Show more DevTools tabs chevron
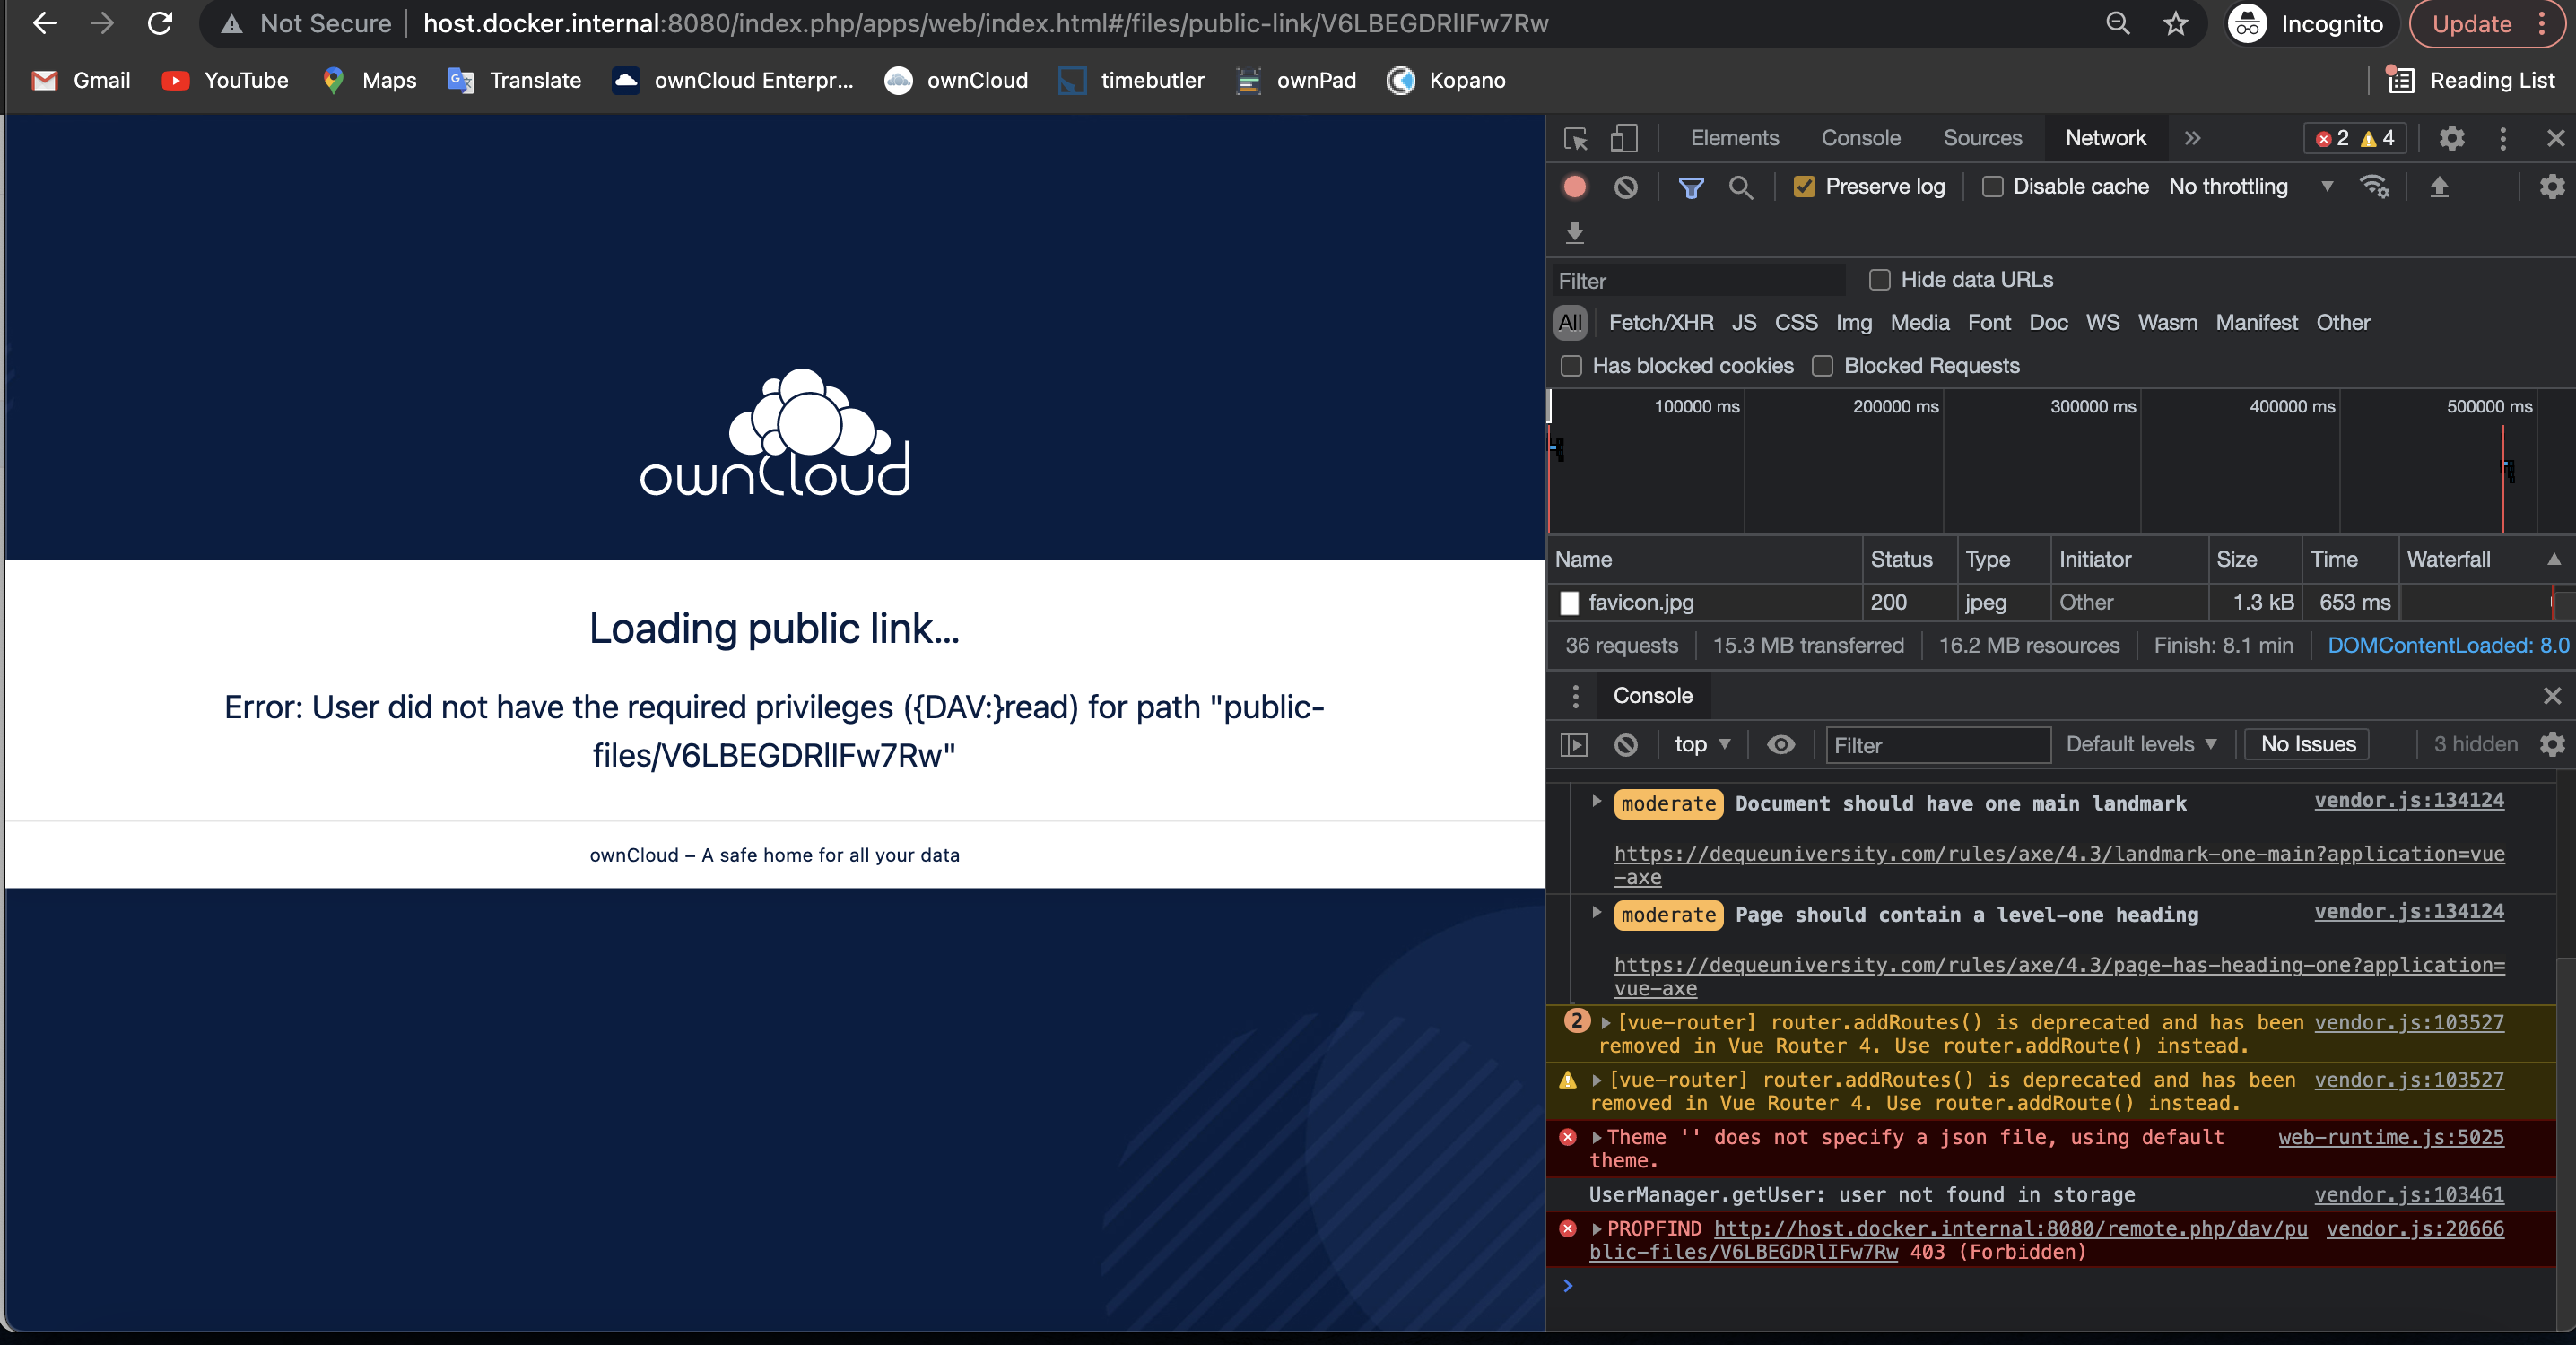The width and height of the screenshot is (2576, 1345). (x=2191, y=138)
